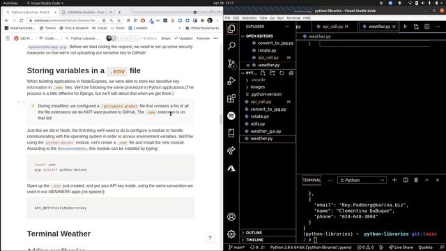This screenshot has width=446, height=251.
Task: Open Visual Studio Code app menu in top bar
Action: pos(45,3)
